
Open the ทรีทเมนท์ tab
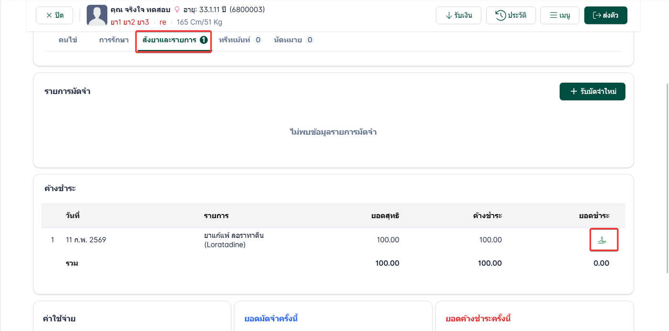click(240, 40)
